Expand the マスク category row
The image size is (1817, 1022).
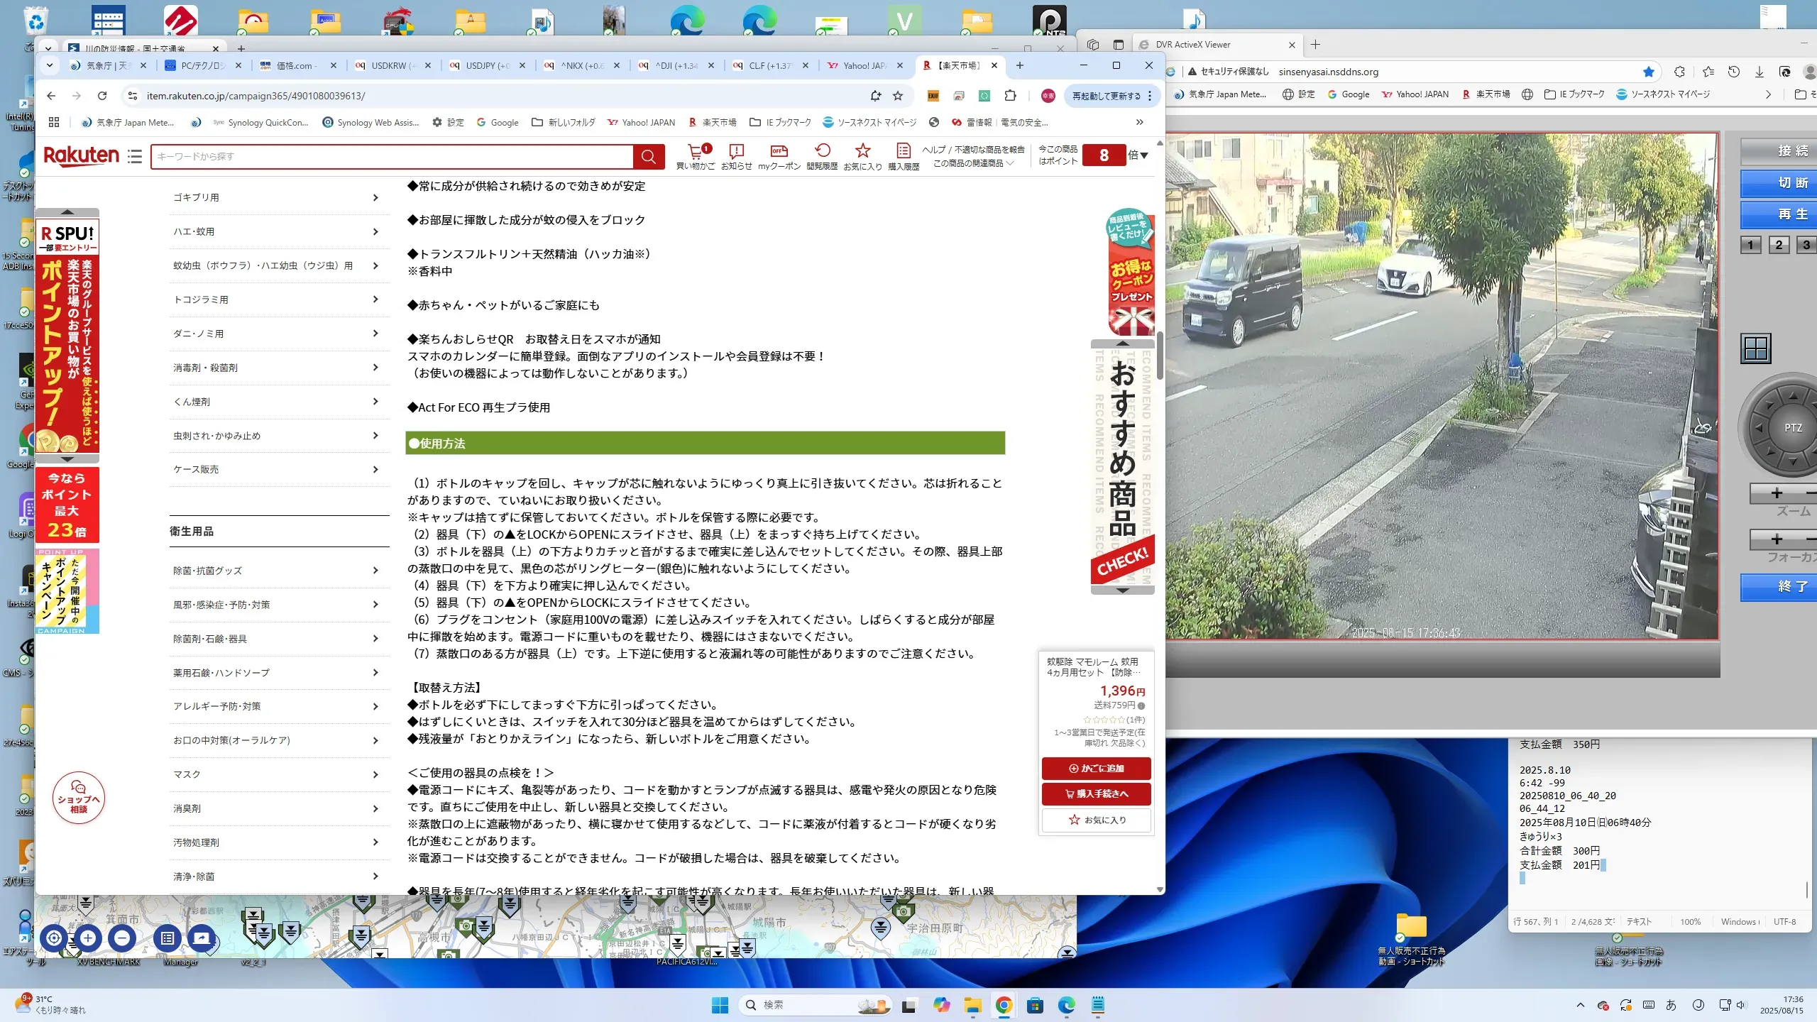pyautogui.click(x=278, y=774)
